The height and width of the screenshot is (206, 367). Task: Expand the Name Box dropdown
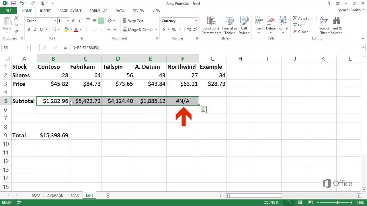(28, 47)
